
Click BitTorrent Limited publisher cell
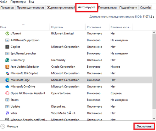click(x=62, y=34)
